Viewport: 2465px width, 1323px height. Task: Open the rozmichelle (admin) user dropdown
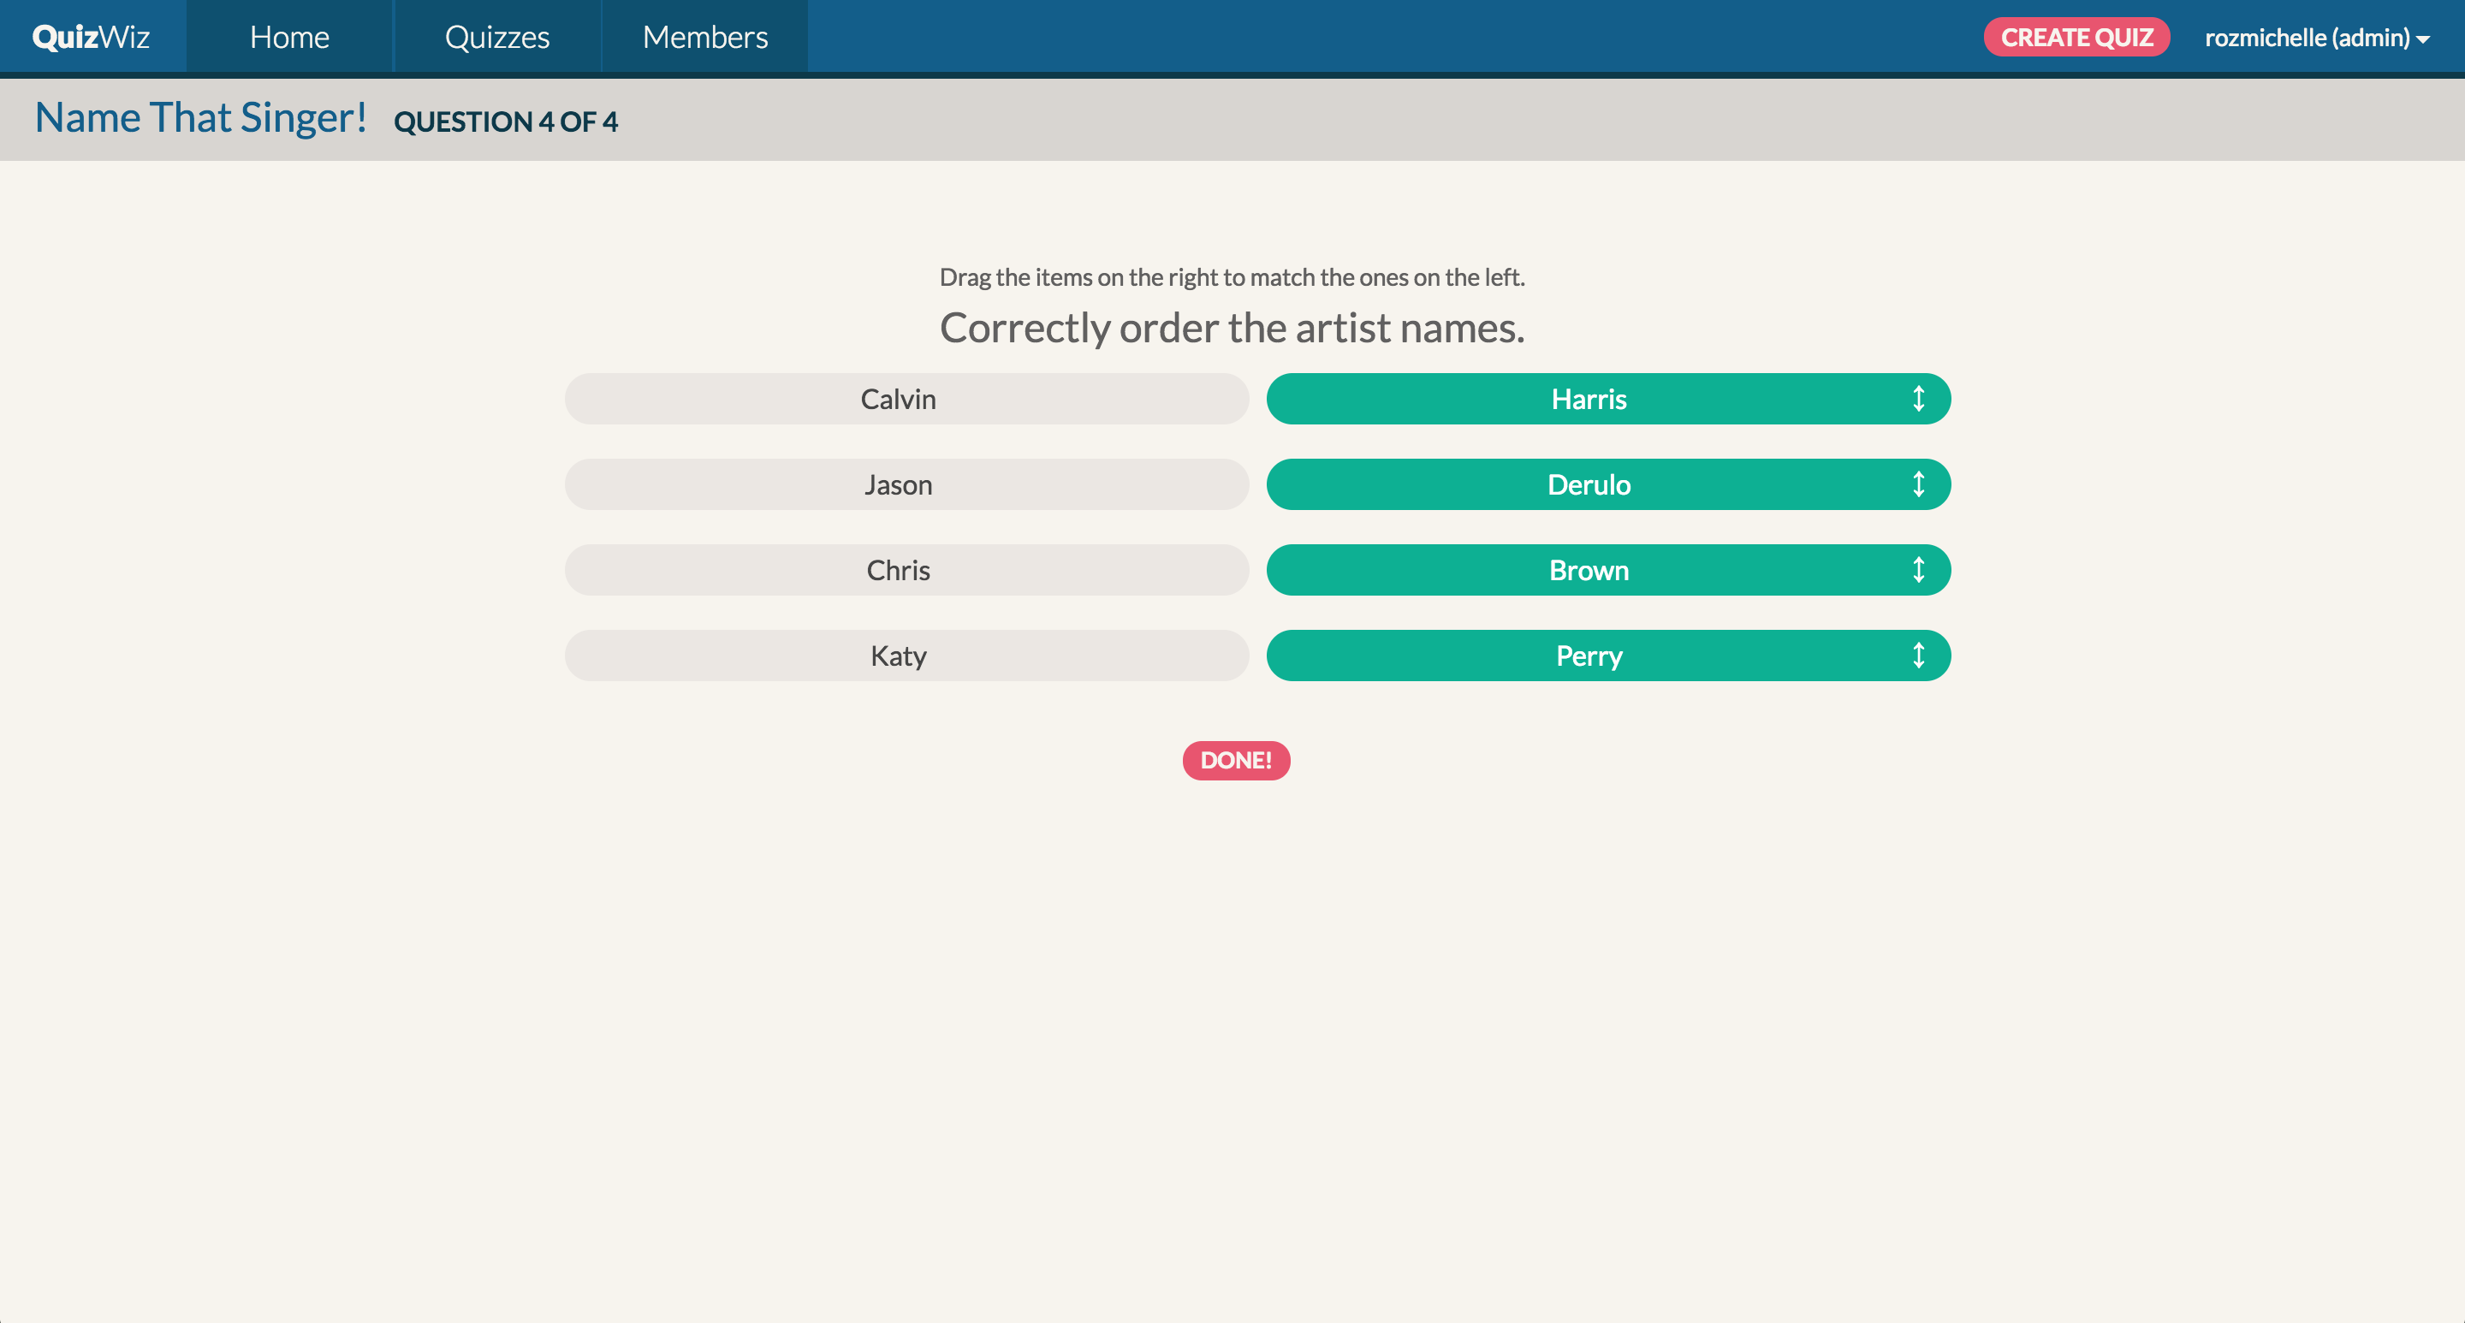2317,38
